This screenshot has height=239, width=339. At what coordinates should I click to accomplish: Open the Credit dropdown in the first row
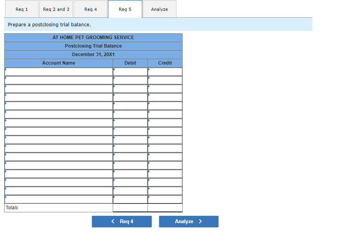(164, 72)
